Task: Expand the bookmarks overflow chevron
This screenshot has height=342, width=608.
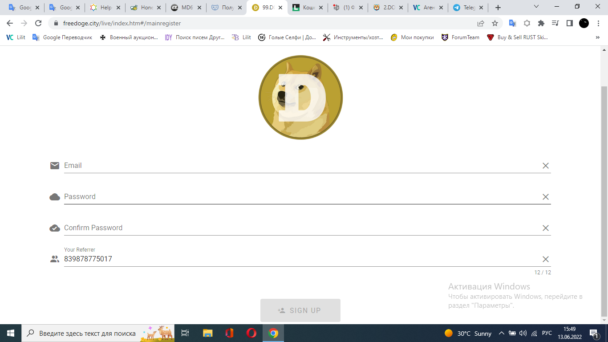Action: coord(598,37)
